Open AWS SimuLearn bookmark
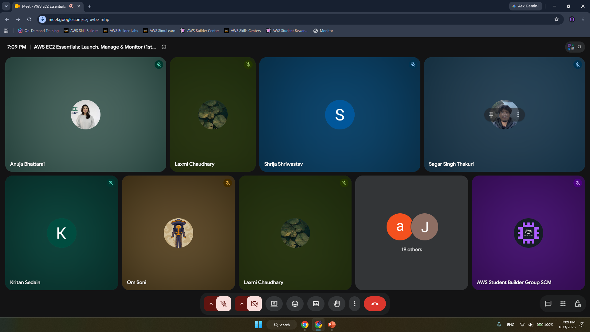This screenshot has height=332, width=590. [x=159, y=31]
